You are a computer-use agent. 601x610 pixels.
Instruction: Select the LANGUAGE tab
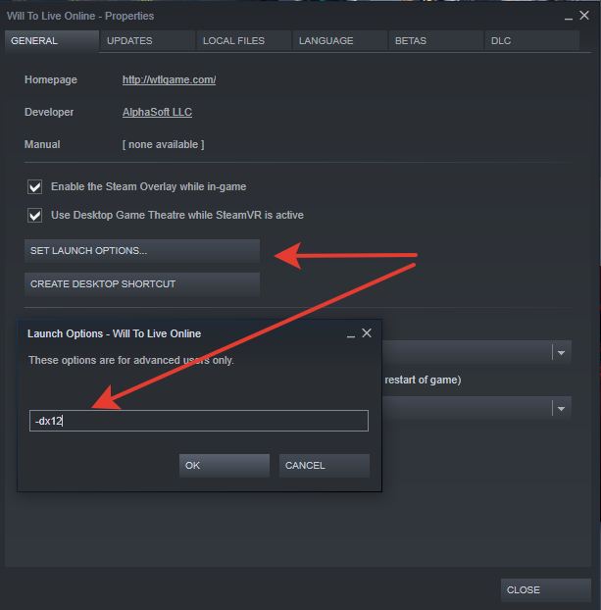(326, 41)
